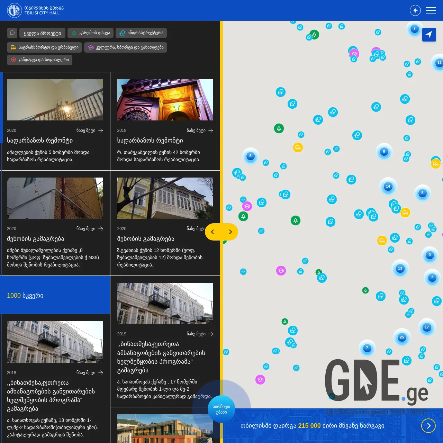Viewport: 443px width, 443px height.
Task: Switch to კულტურა, სპორტი და განათლება category
Action: (x=125, y=47)
